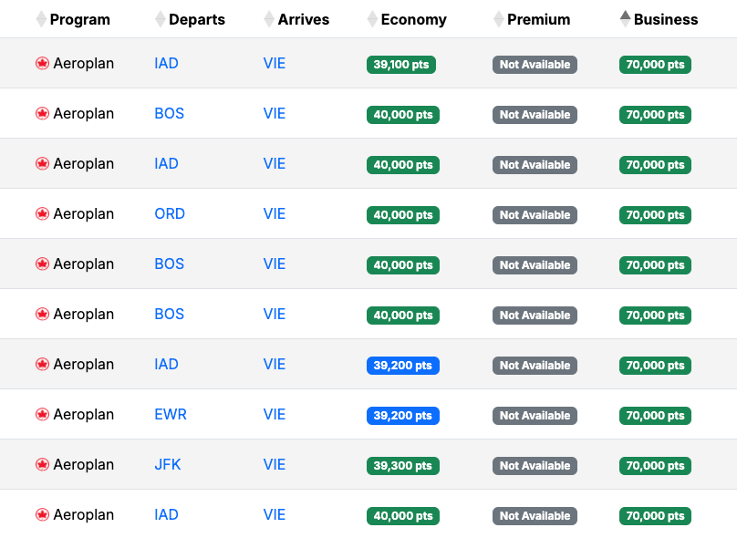Screen dimensions: 737x538
Task: Toggle sorting on the Economy column header
Action: coord(370,18)
